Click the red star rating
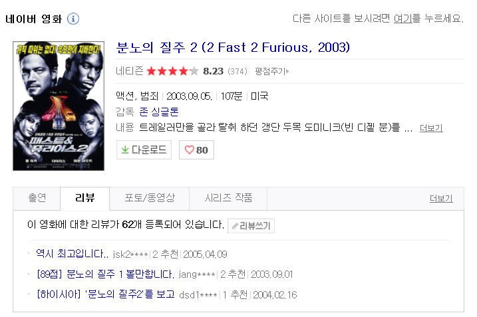This screenshot has width=477, height=317. (172, 70)
